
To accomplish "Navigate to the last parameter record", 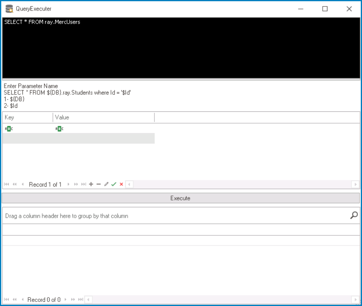I will [83, 184].
